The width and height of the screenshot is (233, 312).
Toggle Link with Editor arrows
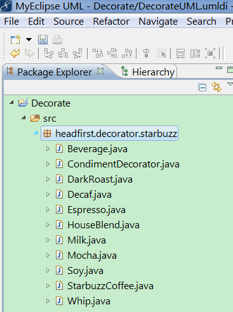pos(216,87)
